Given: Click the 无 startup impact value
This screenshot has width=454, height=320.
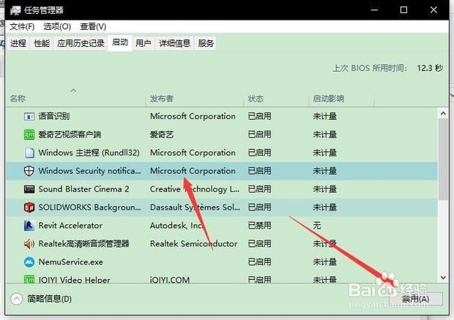Looking at the screenshot, I should click(x=317, y=226).
